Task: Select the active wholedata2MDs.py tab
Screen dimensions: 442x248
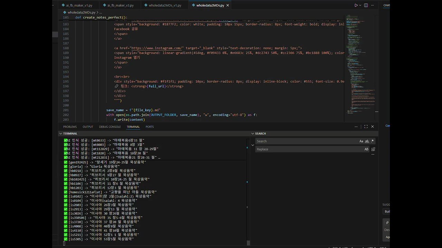Action: tap(210, 6)
